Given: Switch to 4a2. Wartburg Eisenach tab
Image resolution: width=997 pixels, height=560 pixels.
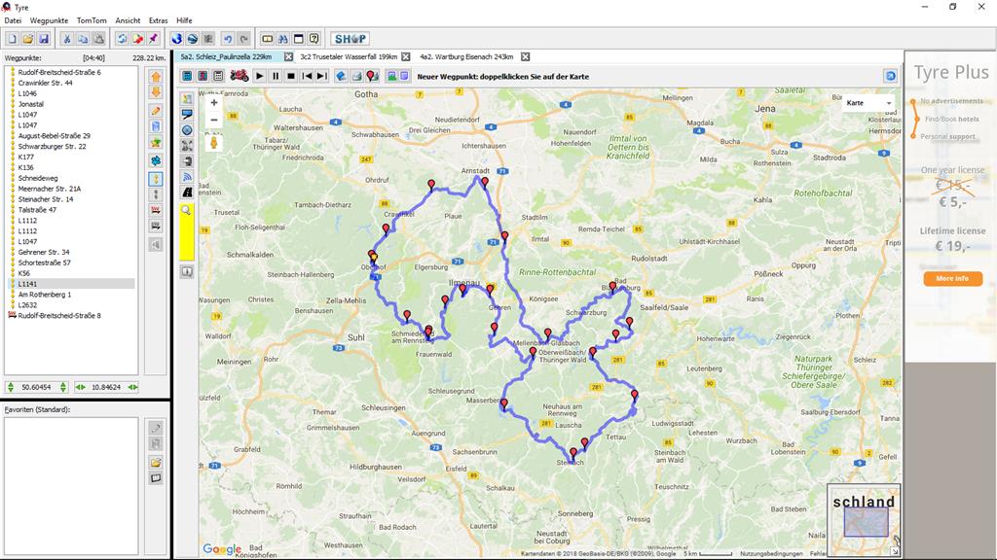Looking at the screenshot, I should pyautogui.click(x=466, y=56).
